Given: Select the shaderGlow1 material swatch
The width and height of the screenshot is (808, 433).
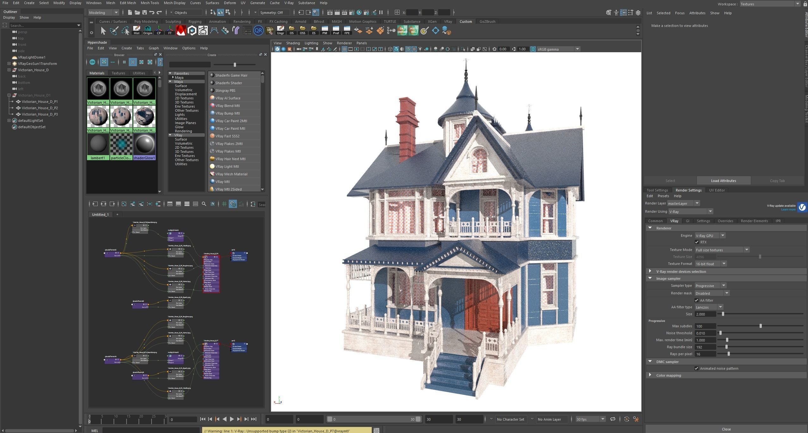Looking at the screenshot, I should [144, 147].
